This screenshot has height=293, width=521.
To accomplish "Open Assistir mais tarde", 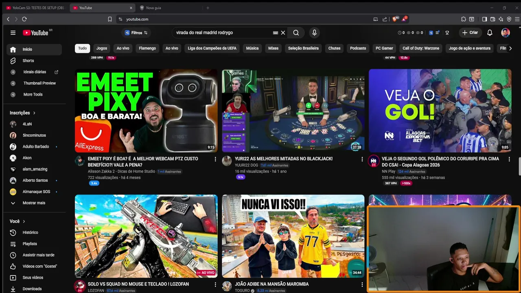I will tap(34, 255).
